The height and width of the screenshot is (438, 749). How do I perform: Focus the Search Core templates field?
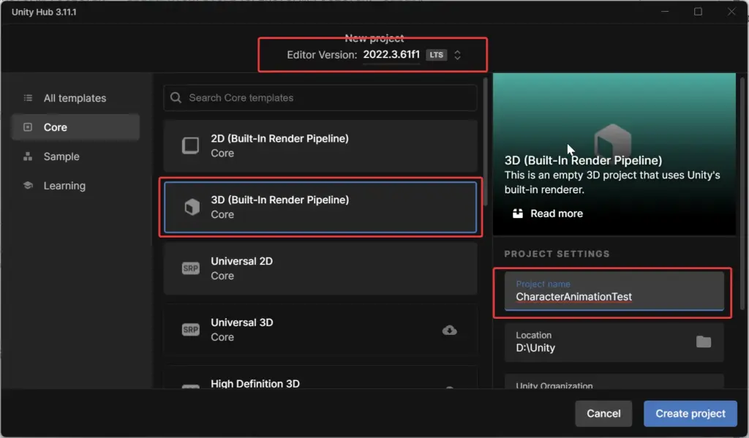pyautogui.click(x=320, y=98)
